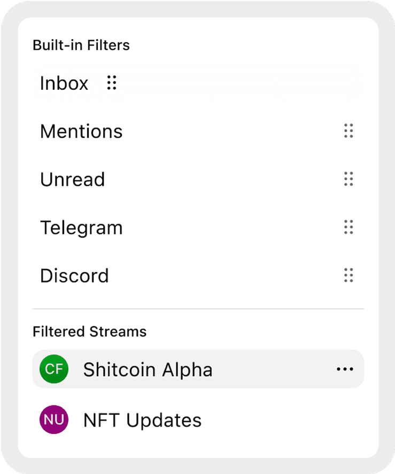
Task: Click the Telegram row drag handle
Action: 348,227
